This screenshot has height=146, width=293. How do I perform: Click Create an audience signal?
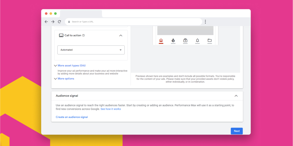72,117
